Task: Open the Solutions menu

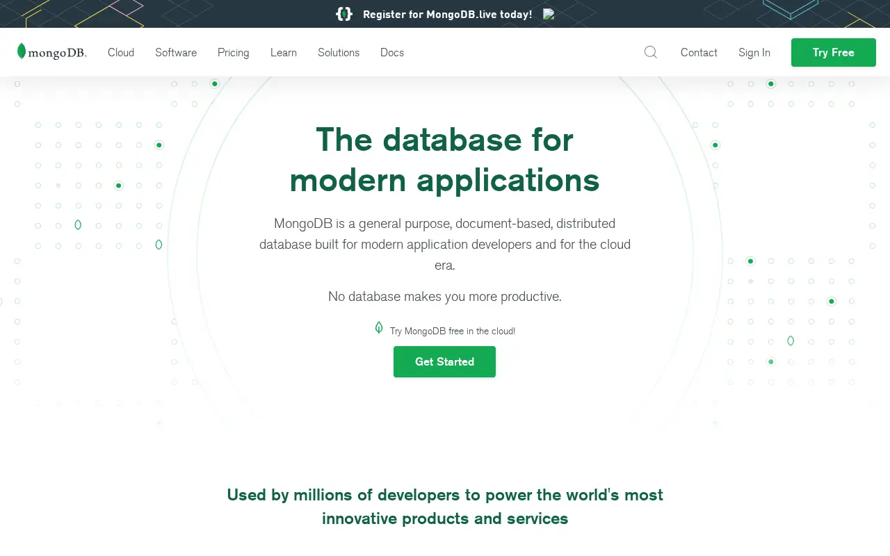Action: 339,52
